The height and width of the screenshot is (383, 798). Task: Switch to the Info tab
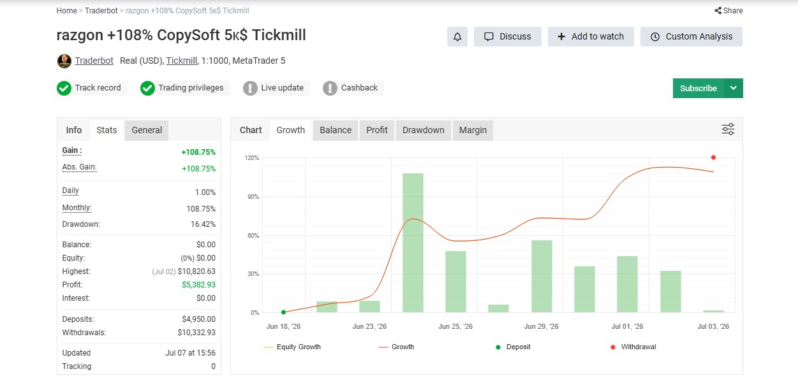tap(74, 130)
